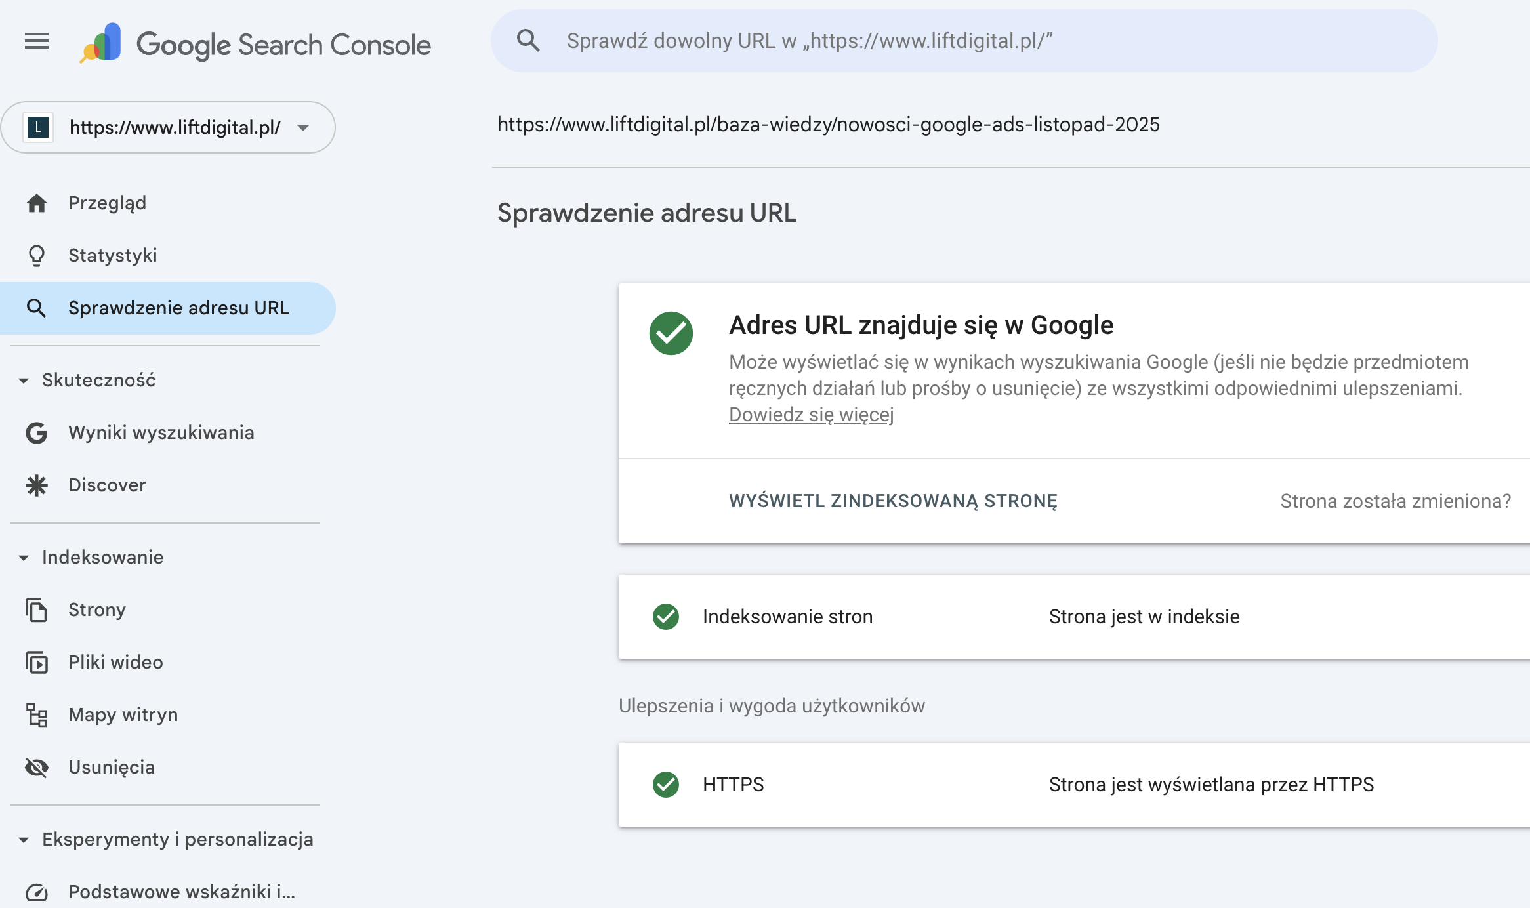Collapse Eksperymenty i personalizacja section
The width and height of the screenshot is (1530, 908).
pos(24,839)
